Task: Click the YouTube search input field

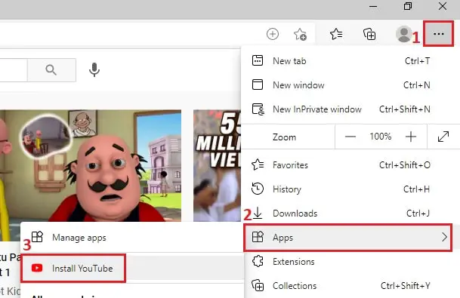Action: (x=13, y=70)
